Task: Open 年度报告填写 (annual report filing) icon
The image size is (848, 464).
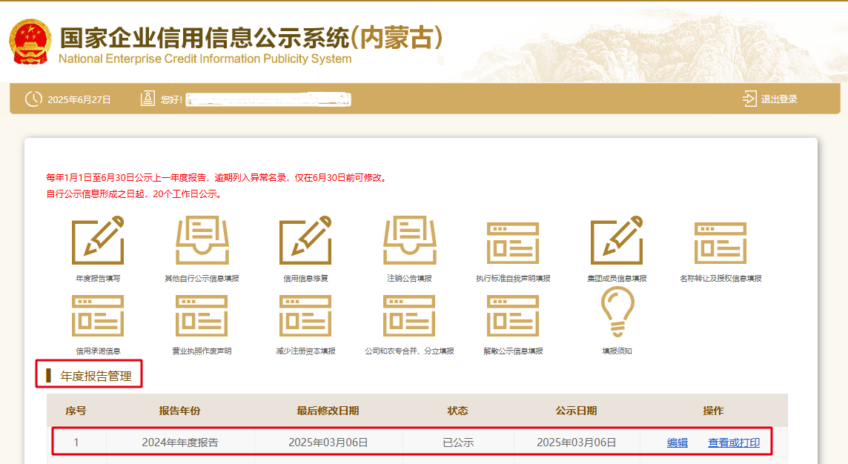Action: [x=98, y=242]
